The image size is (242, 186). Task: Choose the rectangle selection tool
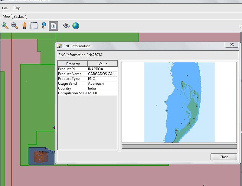(x=34, y=26)
